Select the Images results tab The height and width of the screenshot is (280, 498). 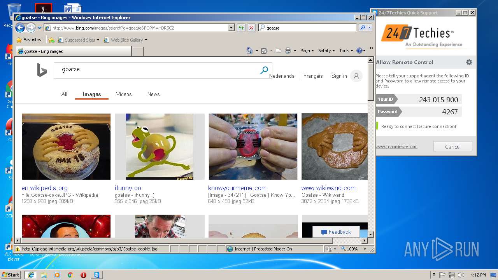click(92, 94)
